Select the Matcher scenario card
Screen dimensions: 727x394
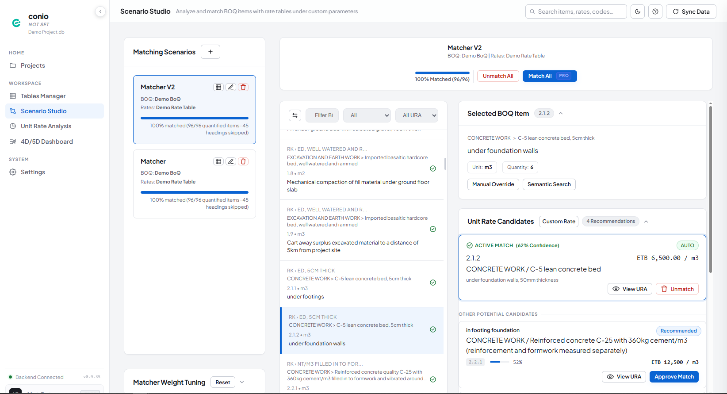click(x=195, y=184)
